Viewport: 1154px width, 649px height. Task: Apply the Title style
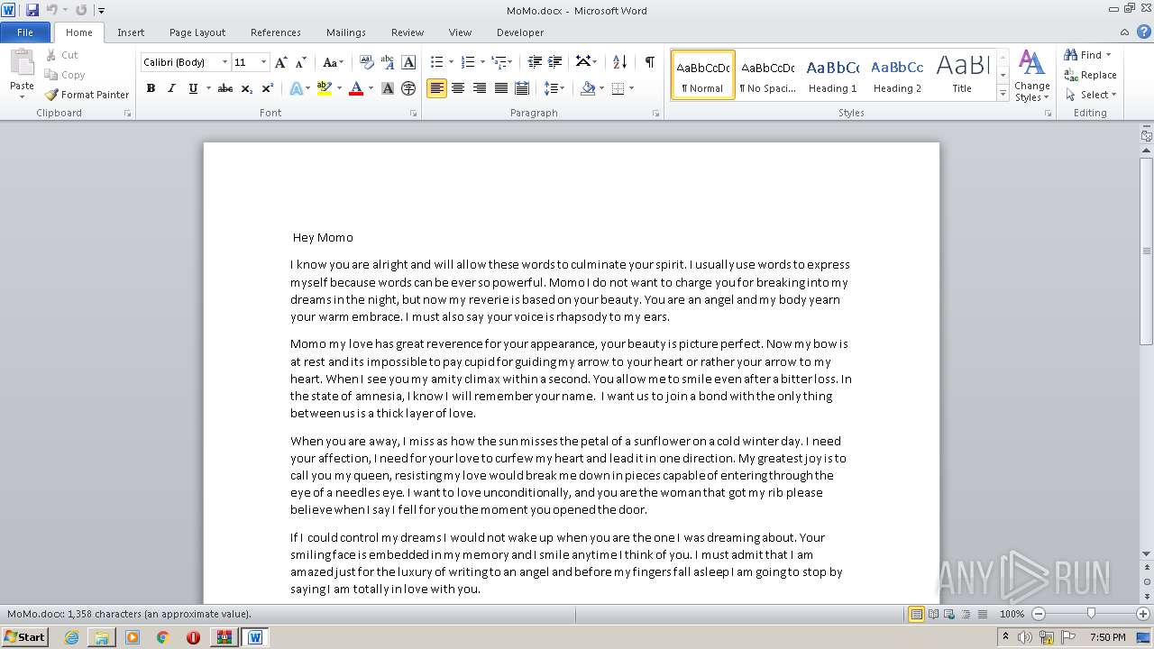(962, 75)
